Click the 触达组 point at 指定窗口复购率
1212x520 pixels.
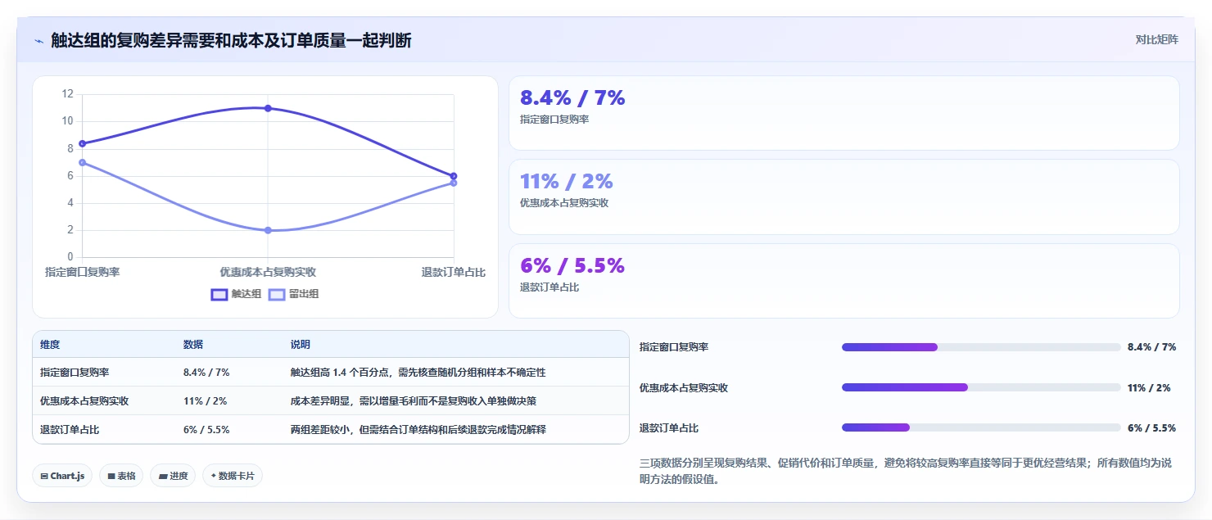[83, 143]
